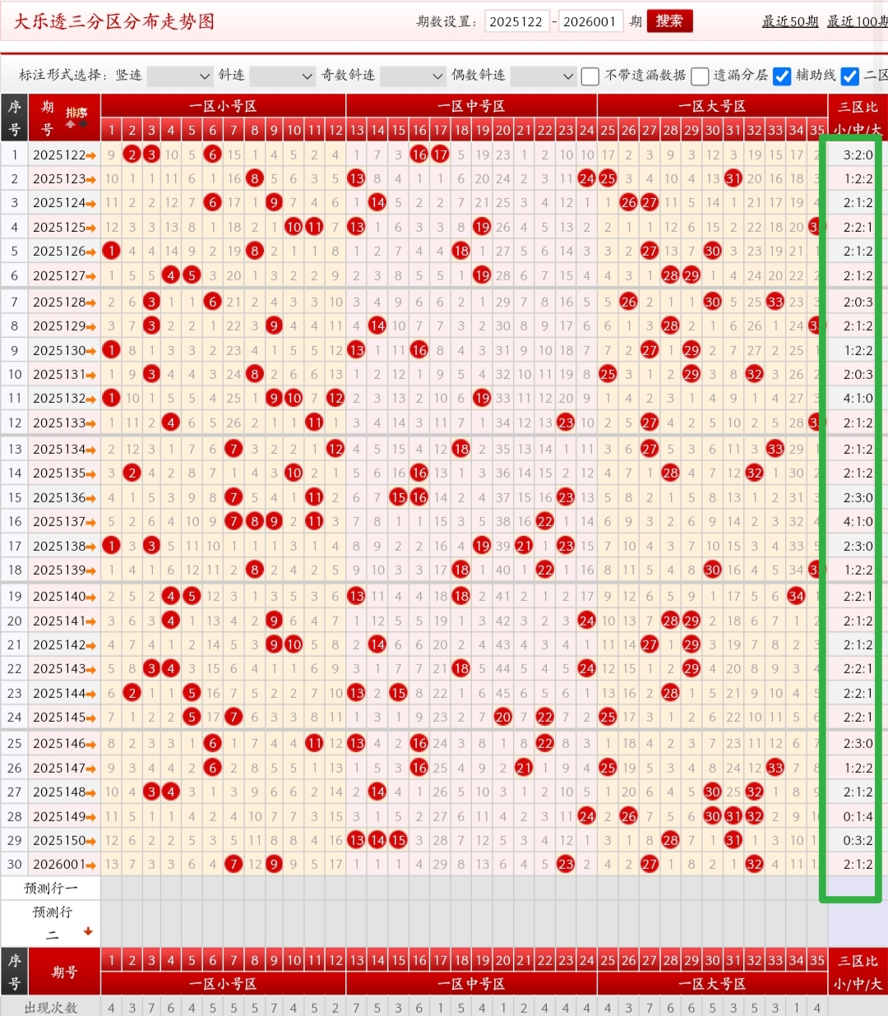Click red ball 20 in row 2025145
Image resolution: width=888 pixels, height=1016 pixels.
(x=503, y=718)
